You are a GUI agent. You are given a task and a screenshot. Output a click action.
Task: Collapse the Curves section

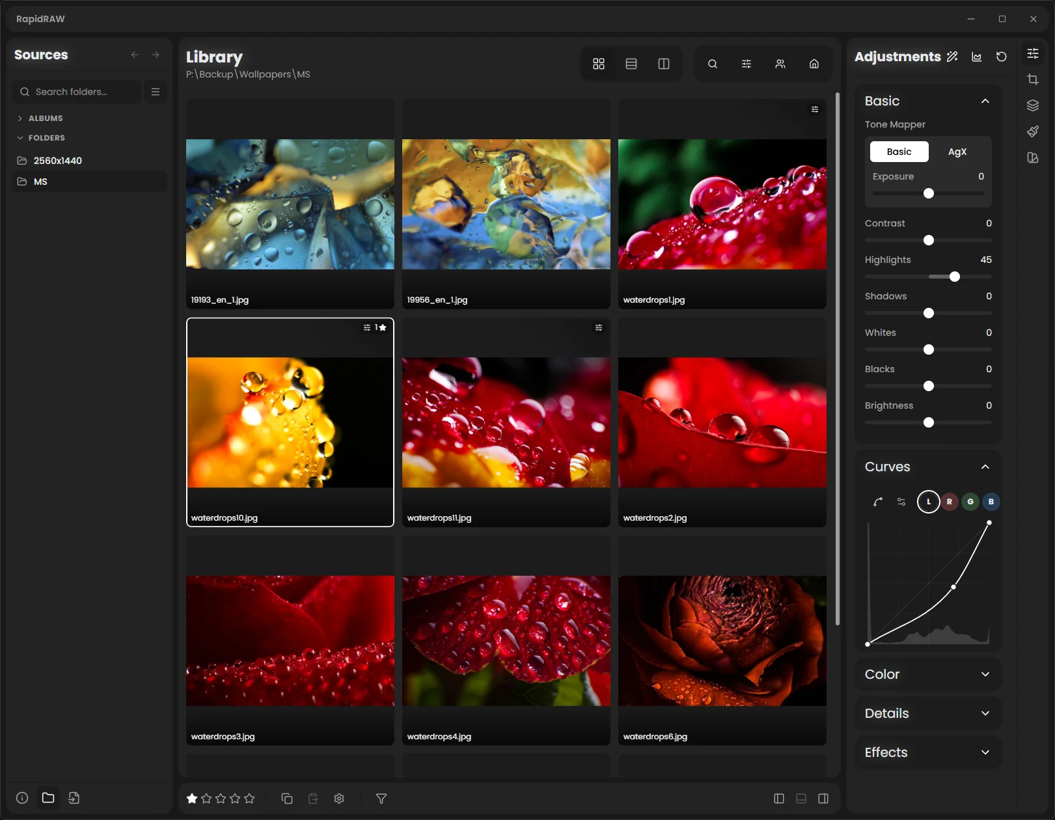pos(985,467)
